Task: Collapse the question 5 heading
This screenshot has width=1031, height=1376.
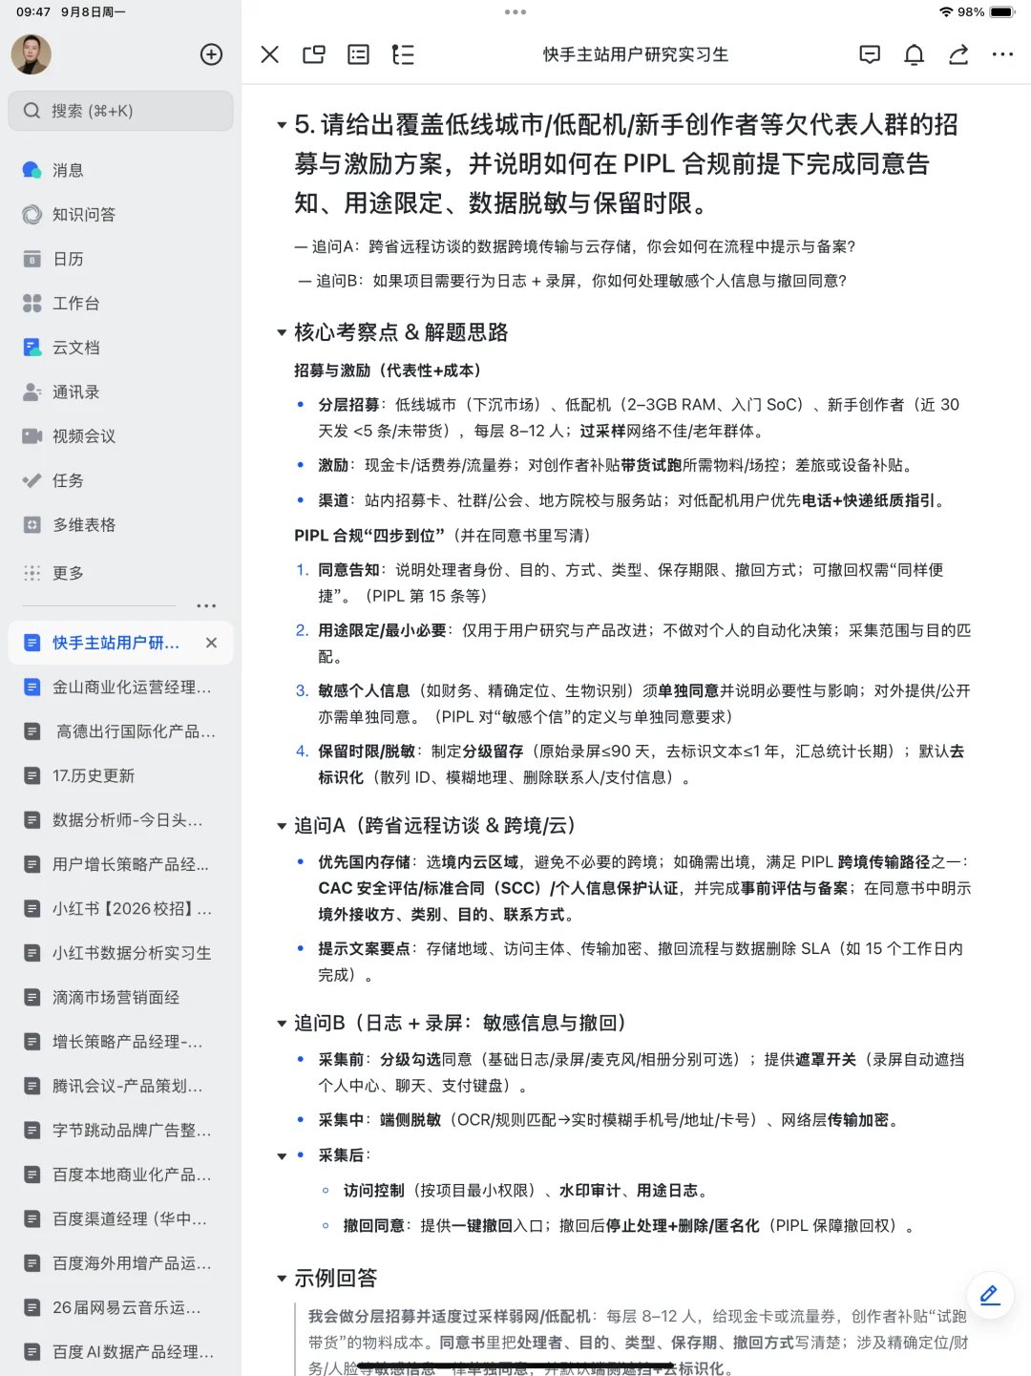Action: (282, 125)
